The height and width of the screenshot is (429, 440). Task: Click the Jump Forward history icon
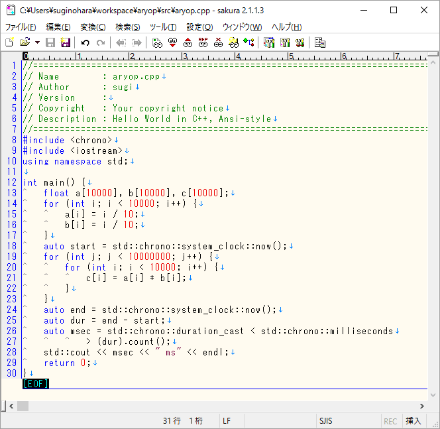pos(137,42)
